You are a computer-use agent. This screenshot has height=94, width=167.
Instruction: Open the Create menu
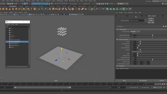(3, 1)
